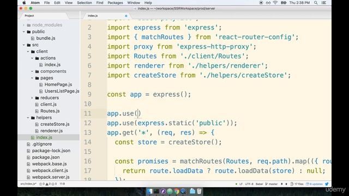This screenshot has width=349, height=196.
Task: Open HomePage.js in the tree
Action: point(58,84)
